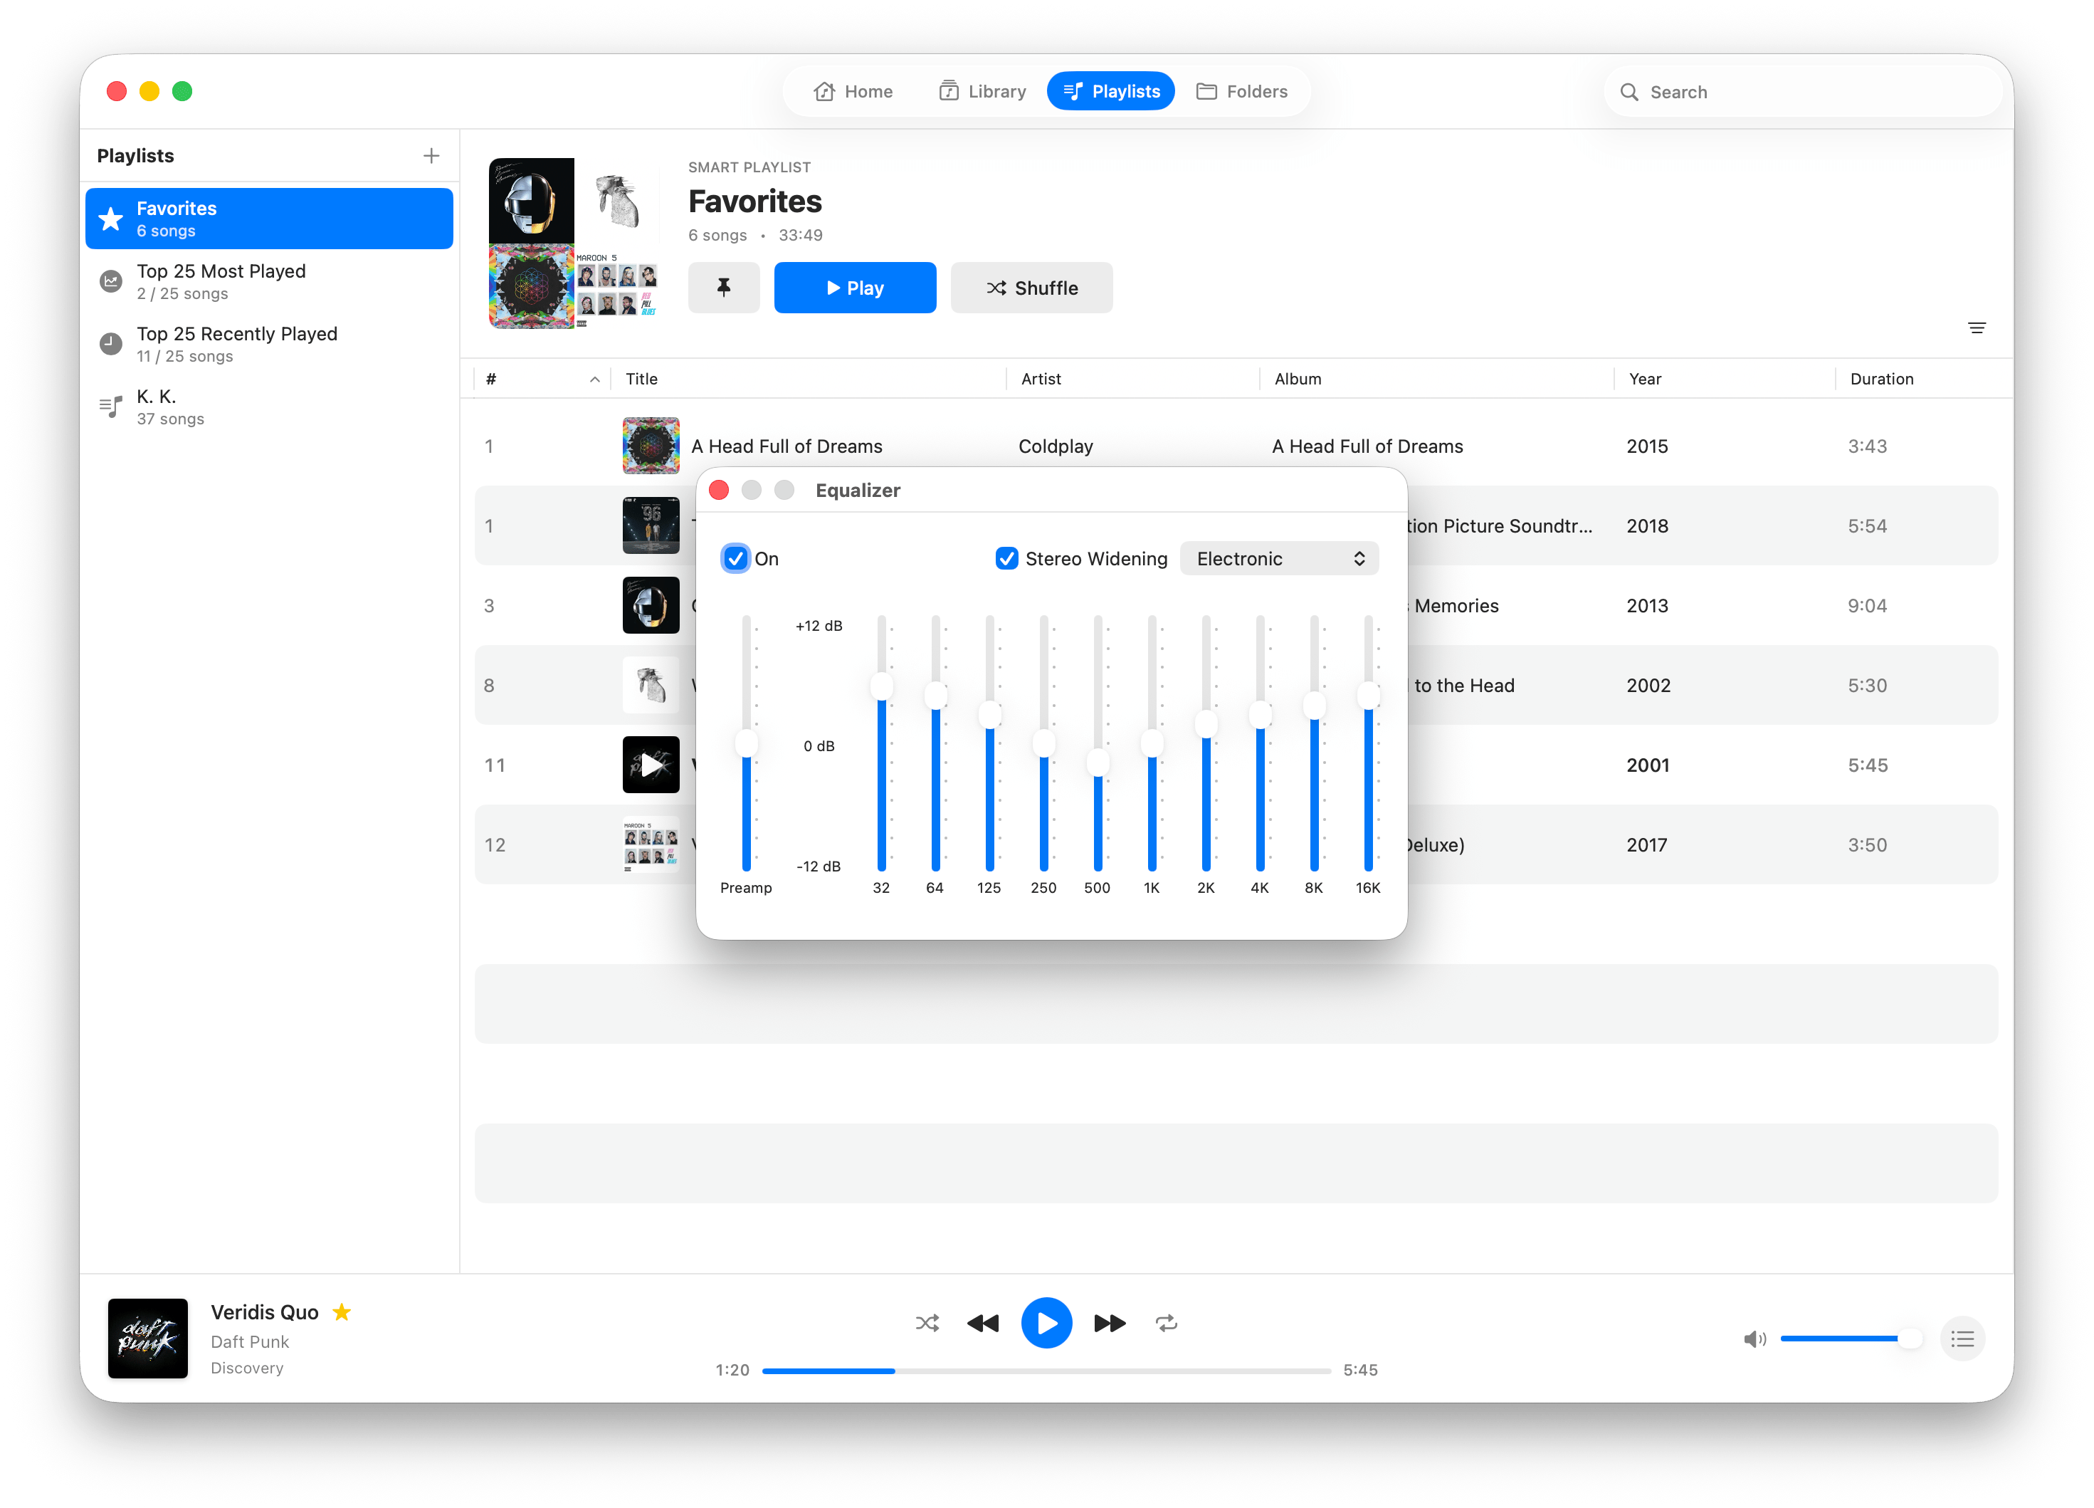Uncheck Stereo Widening
This screenshot has width=2094, height=1508.
click(1006, 559)
